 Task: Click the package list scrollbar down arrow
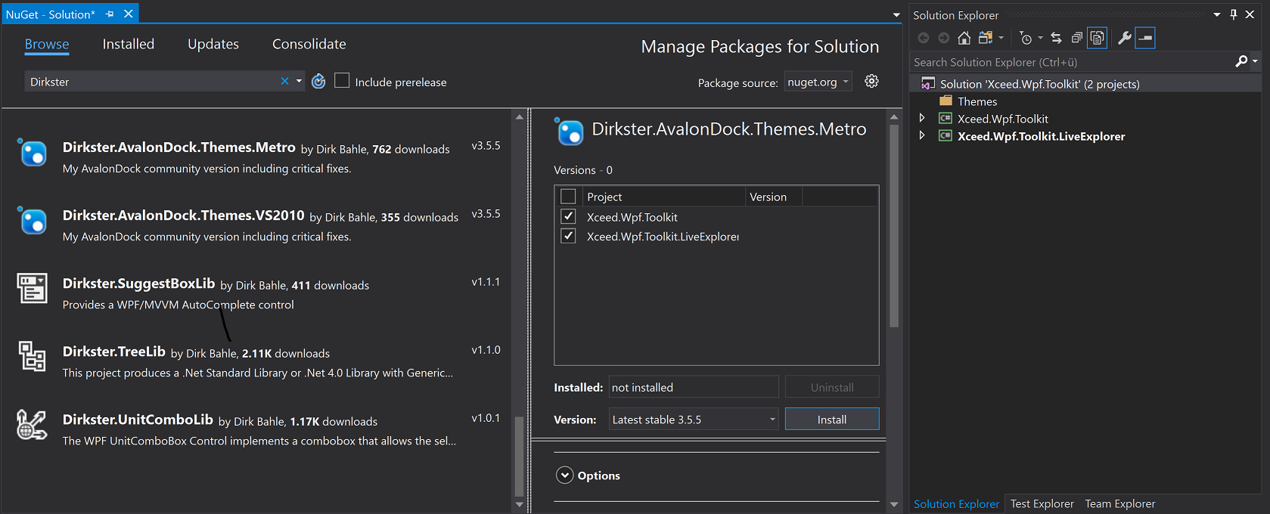pos(519,504)
